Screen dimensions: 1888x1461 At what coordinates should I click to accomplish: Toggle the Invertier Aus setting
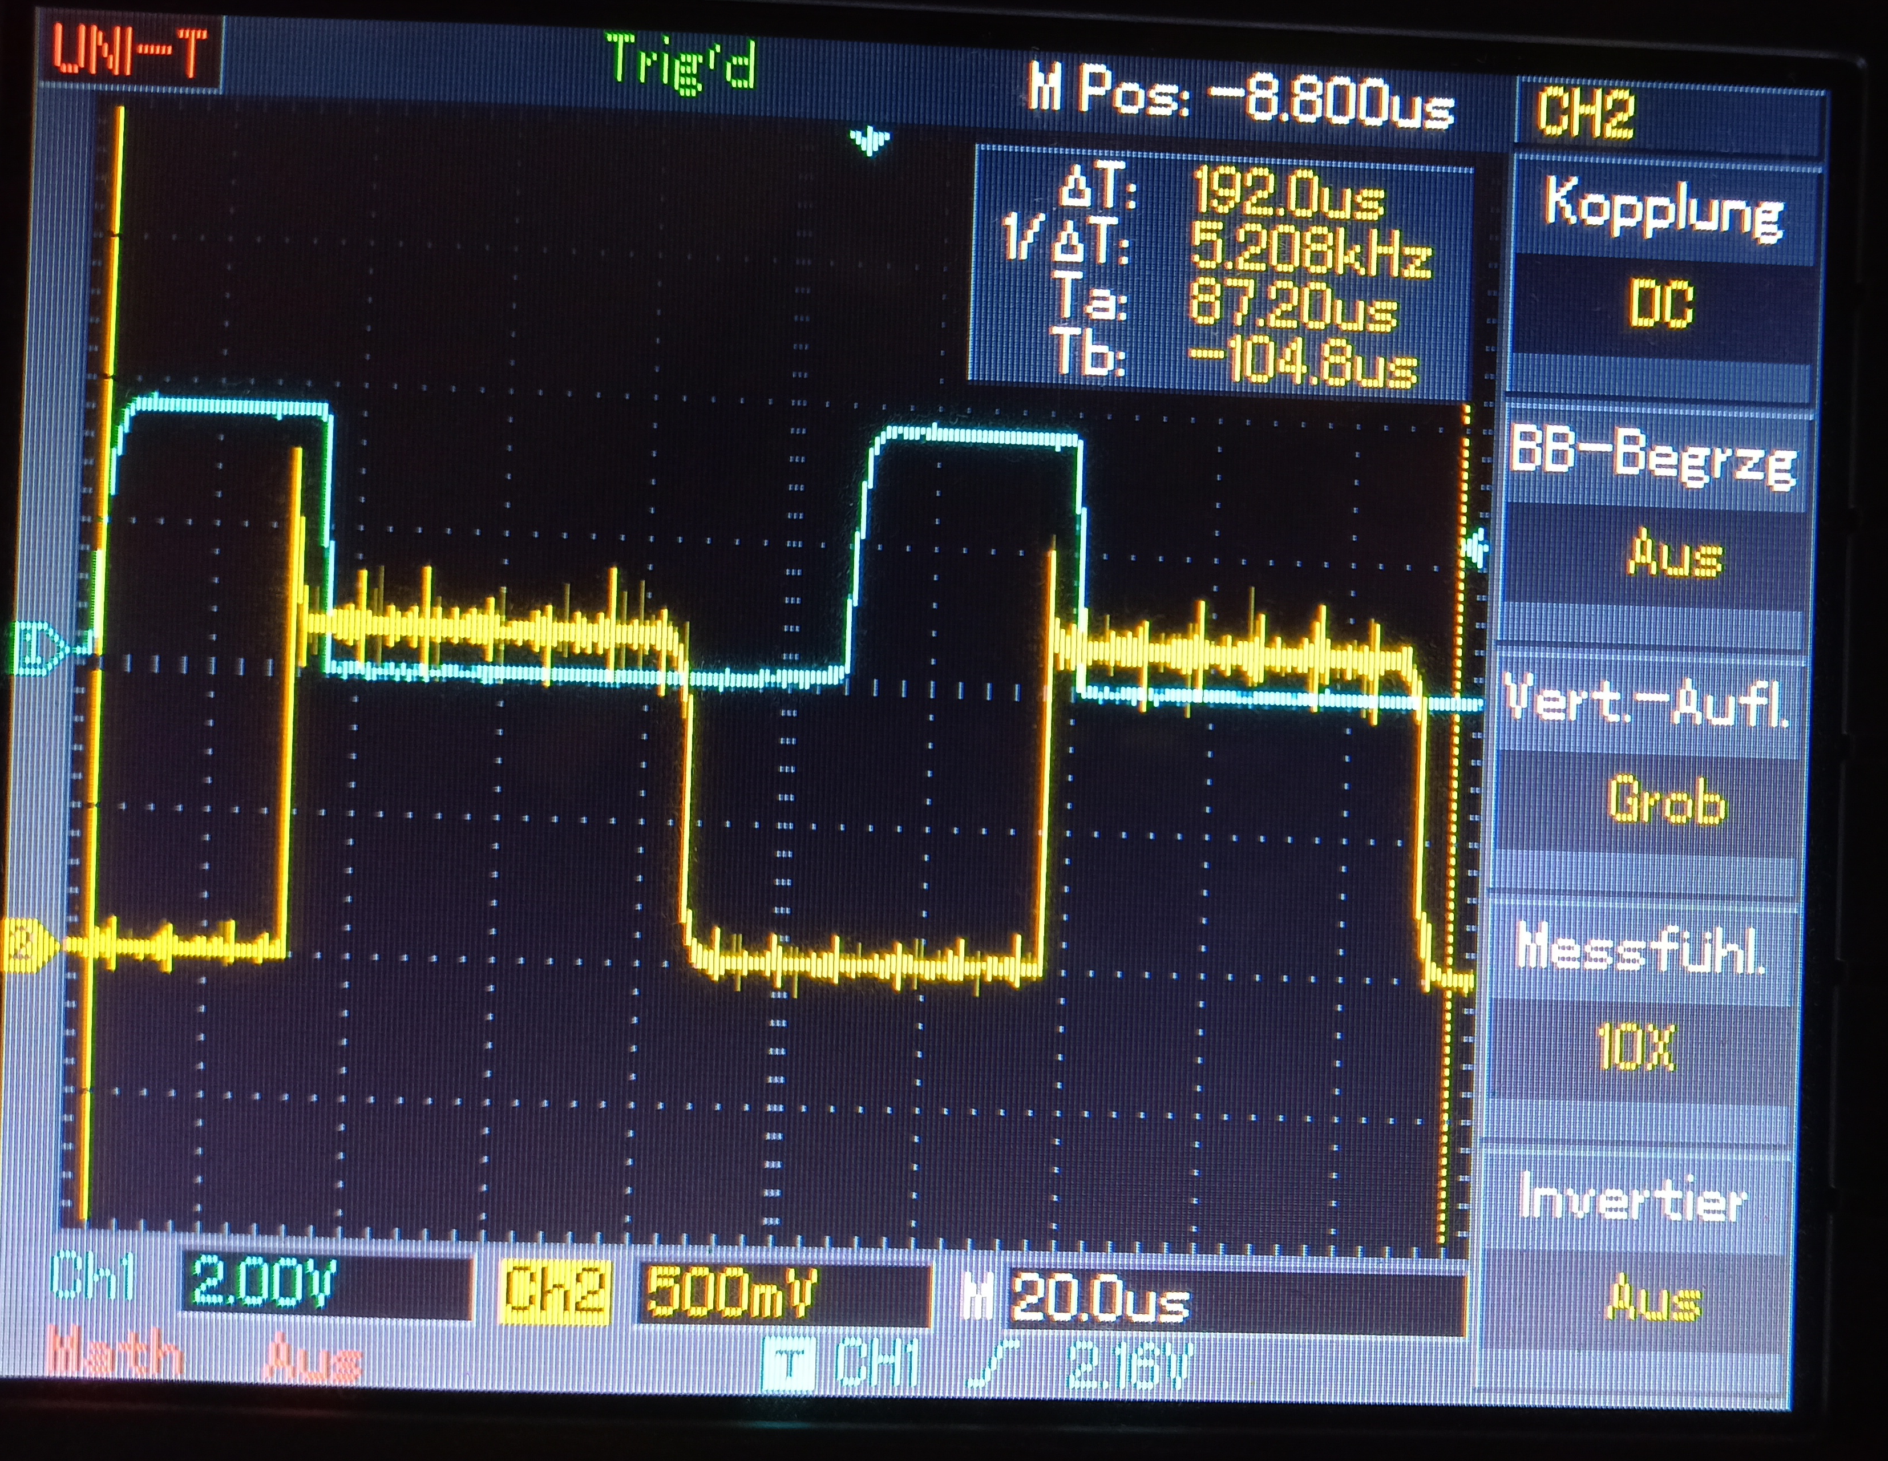pyautogui.click(x=1653, y=1300)
